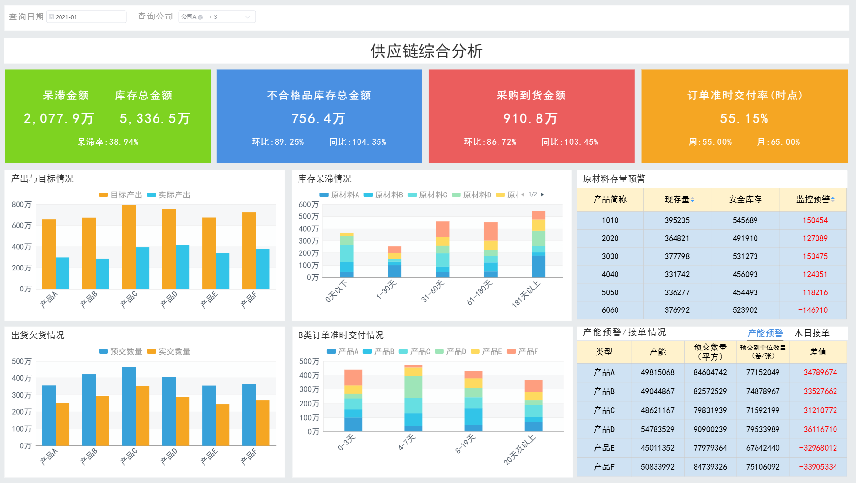Toggle 预交数量 legend series
This screenshot has width=856, height=483.
(120, 352)
